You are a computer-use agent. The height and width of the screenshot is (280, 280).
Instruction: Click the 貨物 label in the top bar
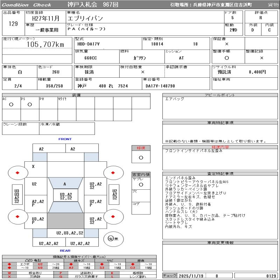click(x=273, y=5)
